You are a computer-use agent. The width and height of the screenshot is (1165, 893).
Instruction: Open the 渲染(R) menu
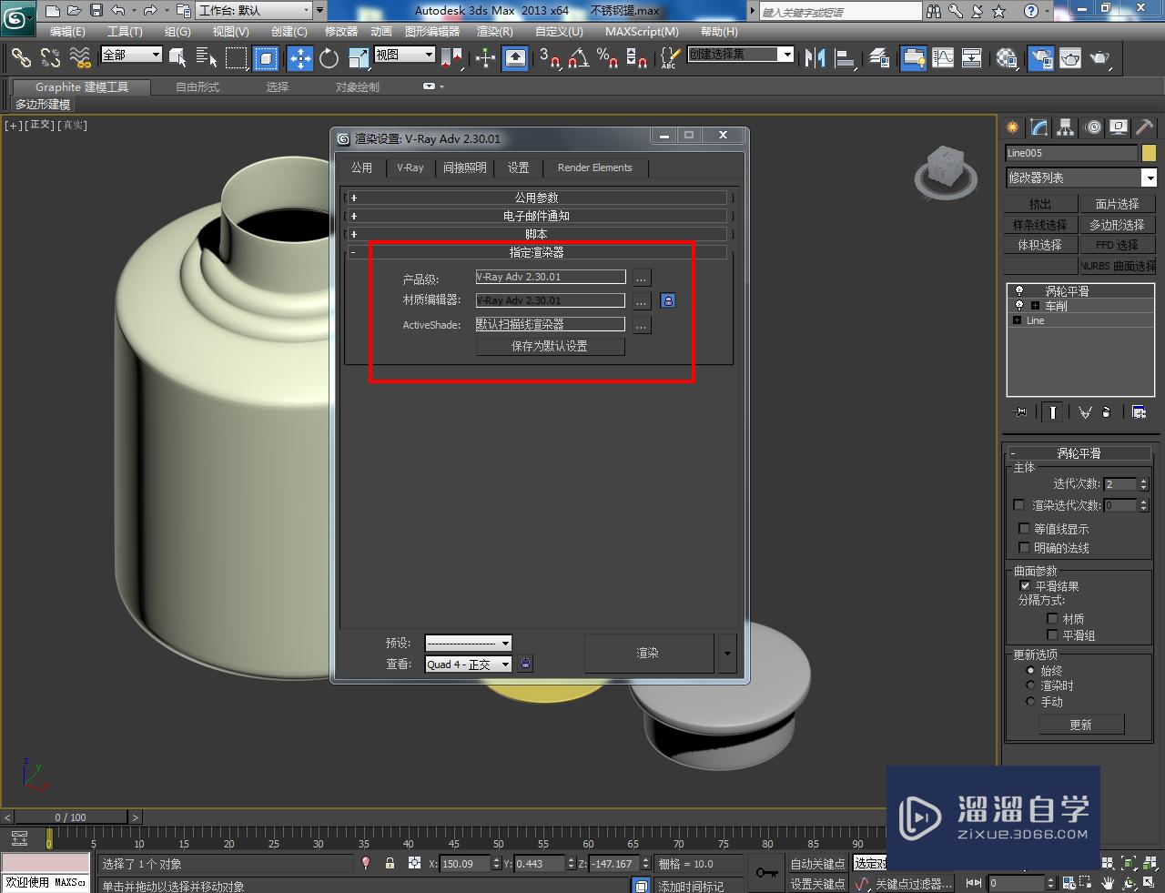[495, 31]
